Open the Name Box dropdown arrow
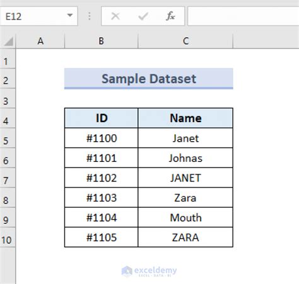The image size is (299, 284). pos(70,16)
